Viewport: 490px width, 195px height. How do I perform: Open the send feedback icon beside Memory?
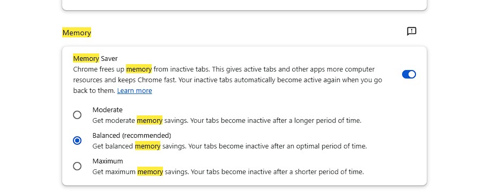(412, 31)
